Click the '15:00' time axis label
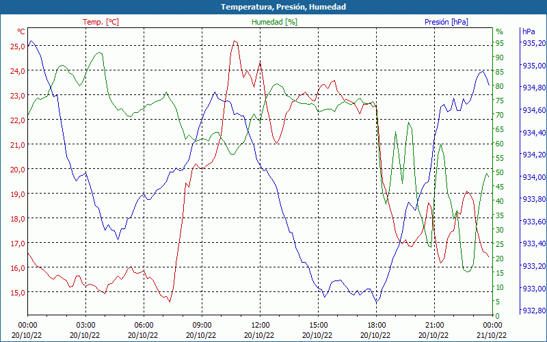The image size is (547, 342). coord(318,326)
